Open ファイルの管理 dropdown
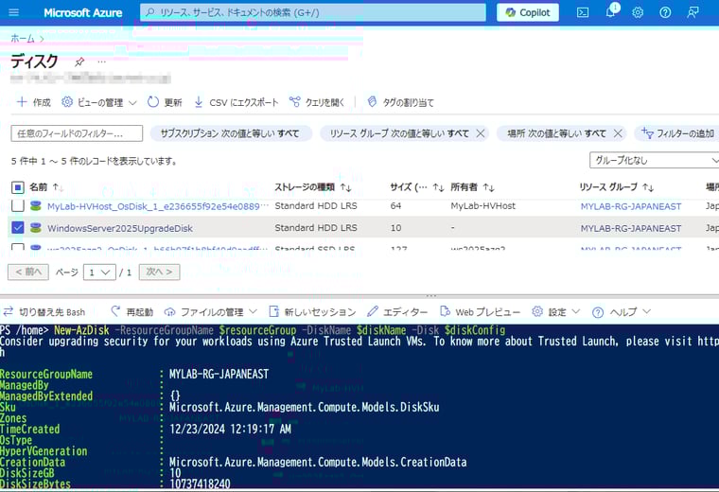Image resolution: width=719 pixels, height=492 pixels. pos(210,312)
